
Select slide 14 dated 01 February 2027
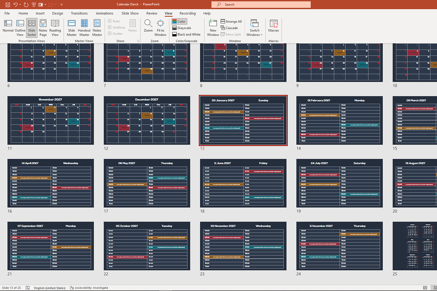339,120
